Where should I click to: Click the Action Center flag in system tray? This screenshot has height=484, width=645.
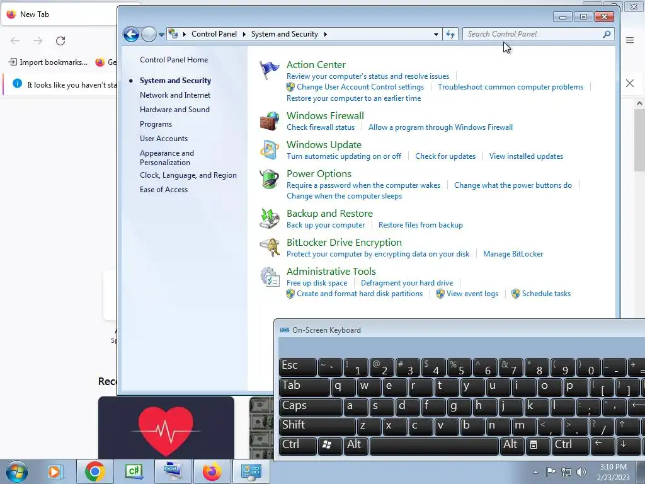coord(551,472)
